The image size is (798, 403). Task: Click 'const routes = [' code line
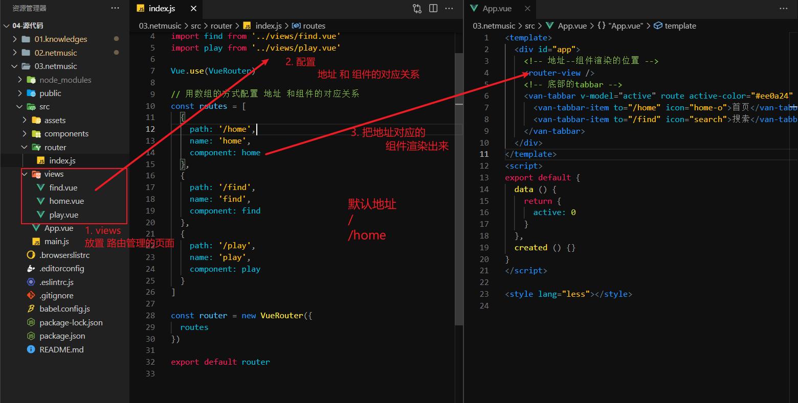click(208, 106)
